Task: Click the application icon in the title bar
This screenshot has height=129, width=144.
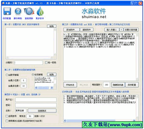Action: tap(3, 3)
